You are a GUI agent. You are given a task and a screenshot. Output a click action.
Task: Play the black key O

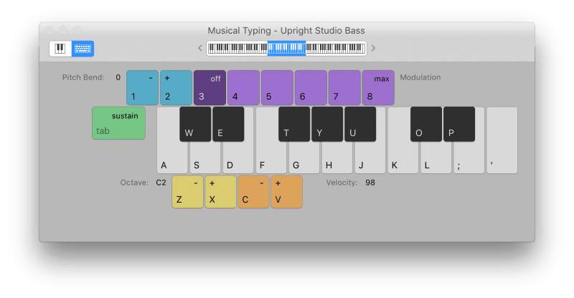(x=426, y=125)
